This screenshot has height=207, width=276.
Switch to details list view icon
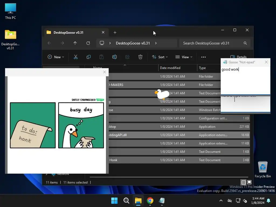point(243,182)
